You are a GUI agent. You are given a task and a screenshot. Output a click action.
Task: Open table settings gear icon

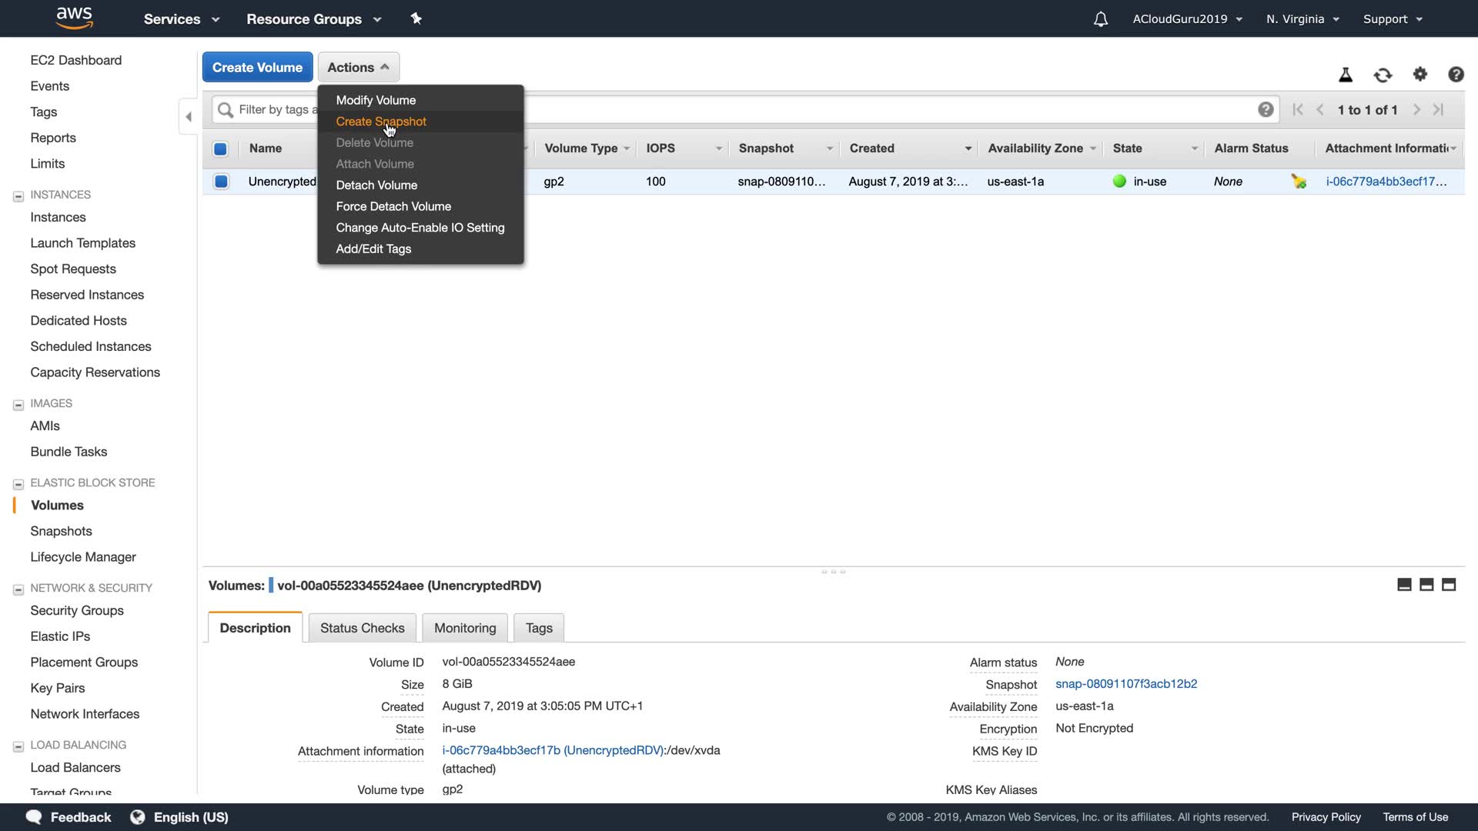click(1420, 75)
